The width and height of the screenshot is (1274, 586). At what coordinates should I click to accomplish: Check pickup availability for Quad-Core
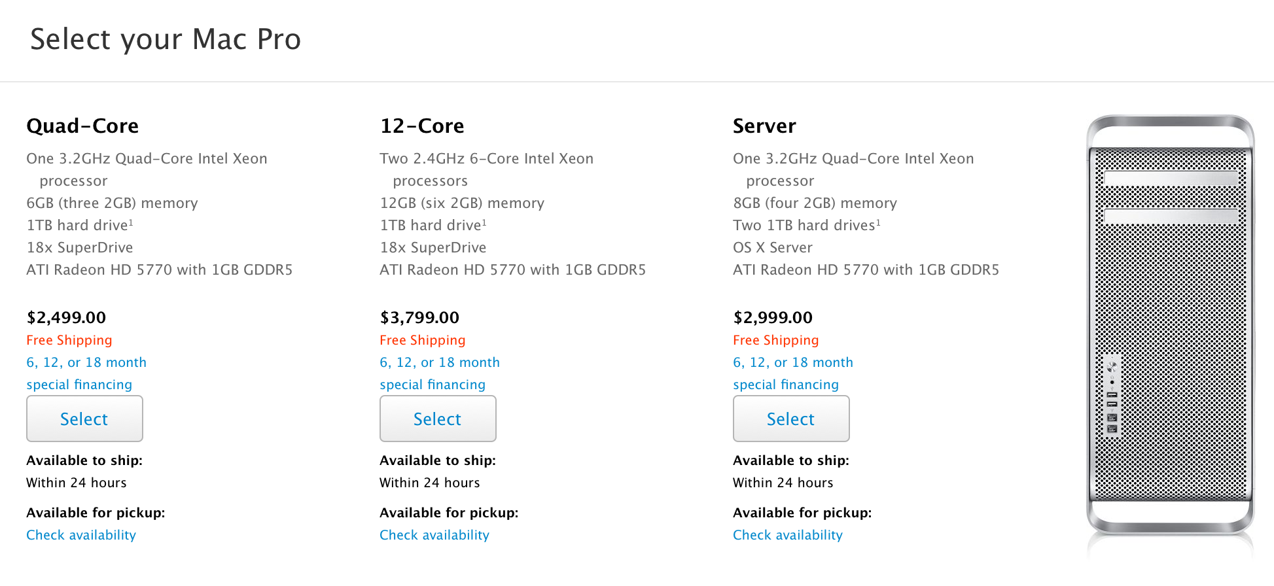(x=81, y=535)
